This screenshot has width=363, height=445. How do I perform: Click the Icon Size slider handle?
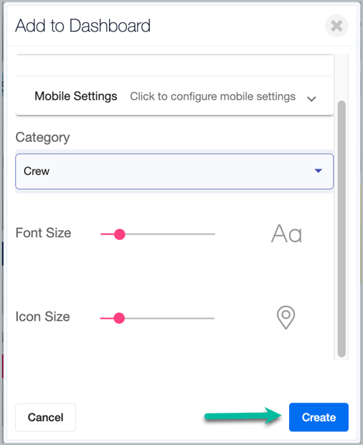tap(119, 318)
